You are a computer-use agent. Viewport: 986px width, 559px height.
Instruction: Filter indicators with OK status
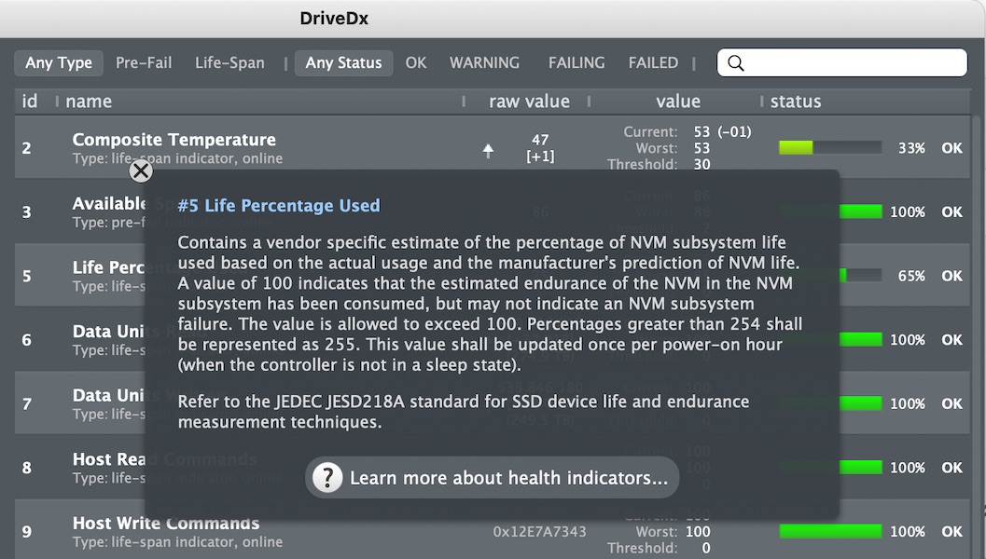[x=416, y=62]
